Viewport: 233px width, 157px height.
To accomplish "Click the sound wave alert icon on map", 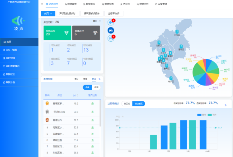I will tap(111, 22).
